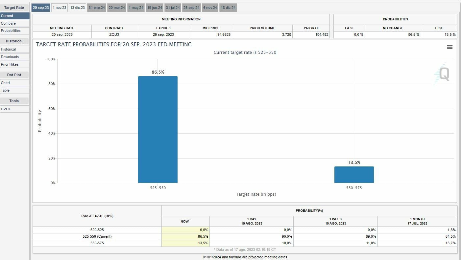Image resolution: width=461 pixels, height=260 pixels.
Task: Switch to the 13 dic.23 meeting tab
Action: click(78, 8)
